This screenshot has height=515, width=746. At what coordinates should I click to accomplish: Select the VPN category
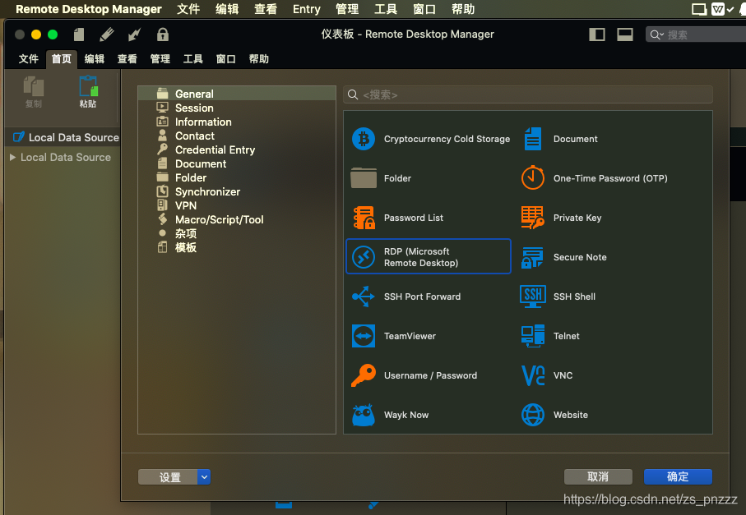click(x=237, y=205)
